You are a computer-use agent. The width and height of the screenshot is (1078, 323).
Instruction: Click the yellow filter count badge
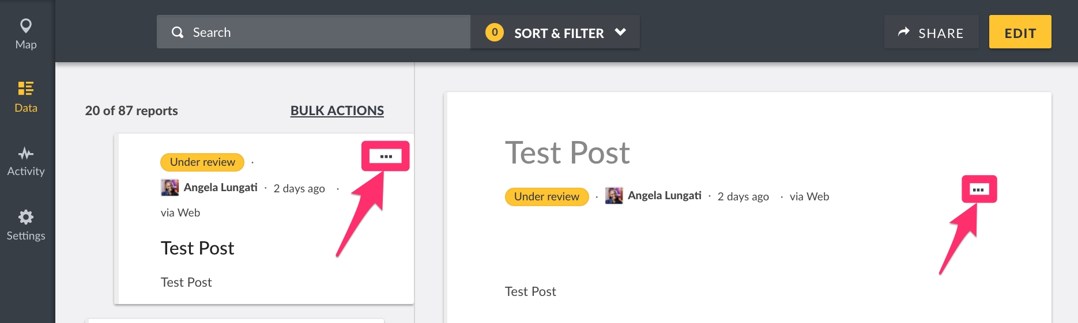click(494, 32)
